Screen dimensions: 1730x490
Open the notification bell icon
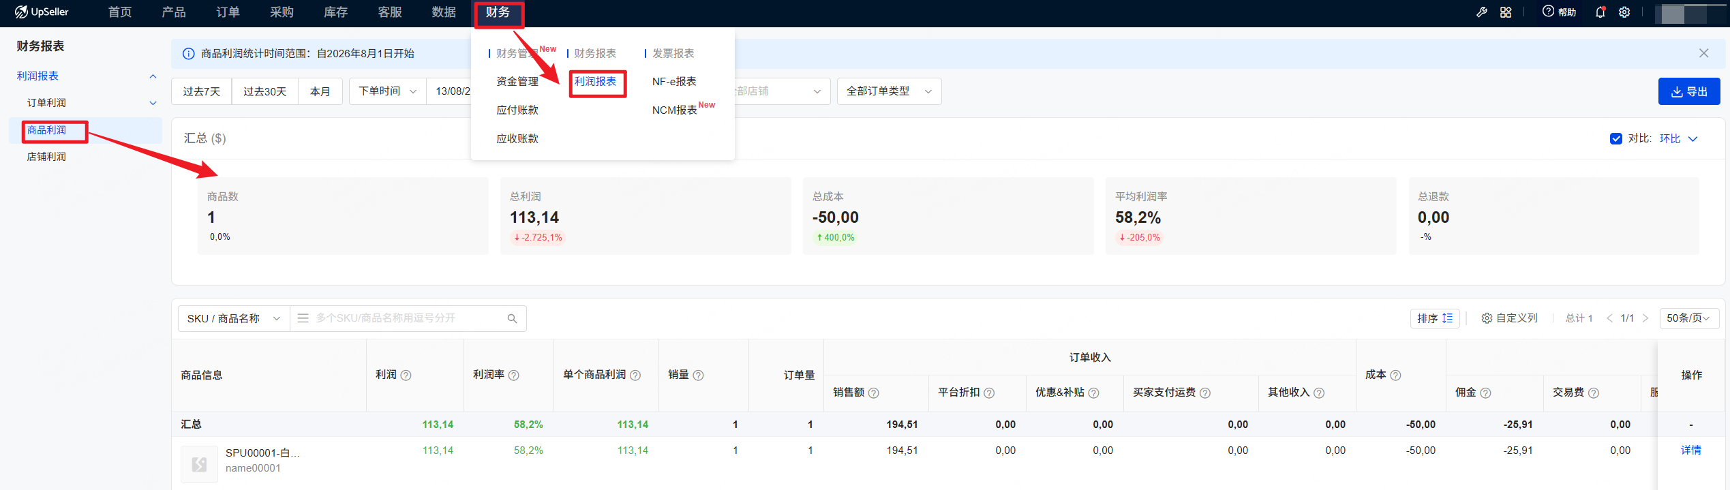point(1600,12)
